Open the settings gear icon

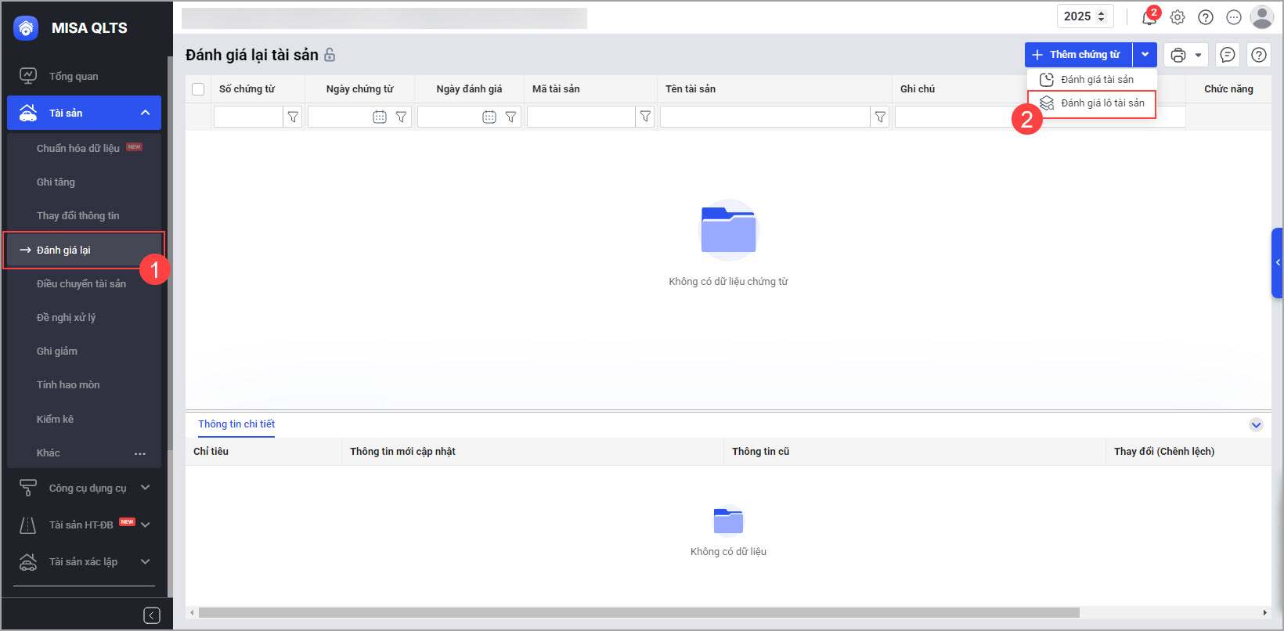point(1178,16)
